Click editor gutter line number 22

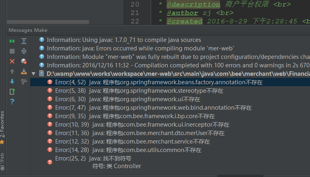(135, 21)
